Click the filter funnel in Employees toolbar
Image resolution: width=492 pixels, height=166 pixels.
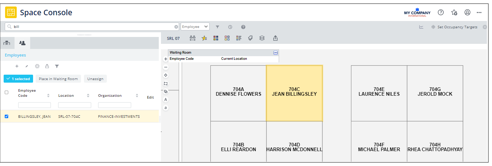pos(57,66)
